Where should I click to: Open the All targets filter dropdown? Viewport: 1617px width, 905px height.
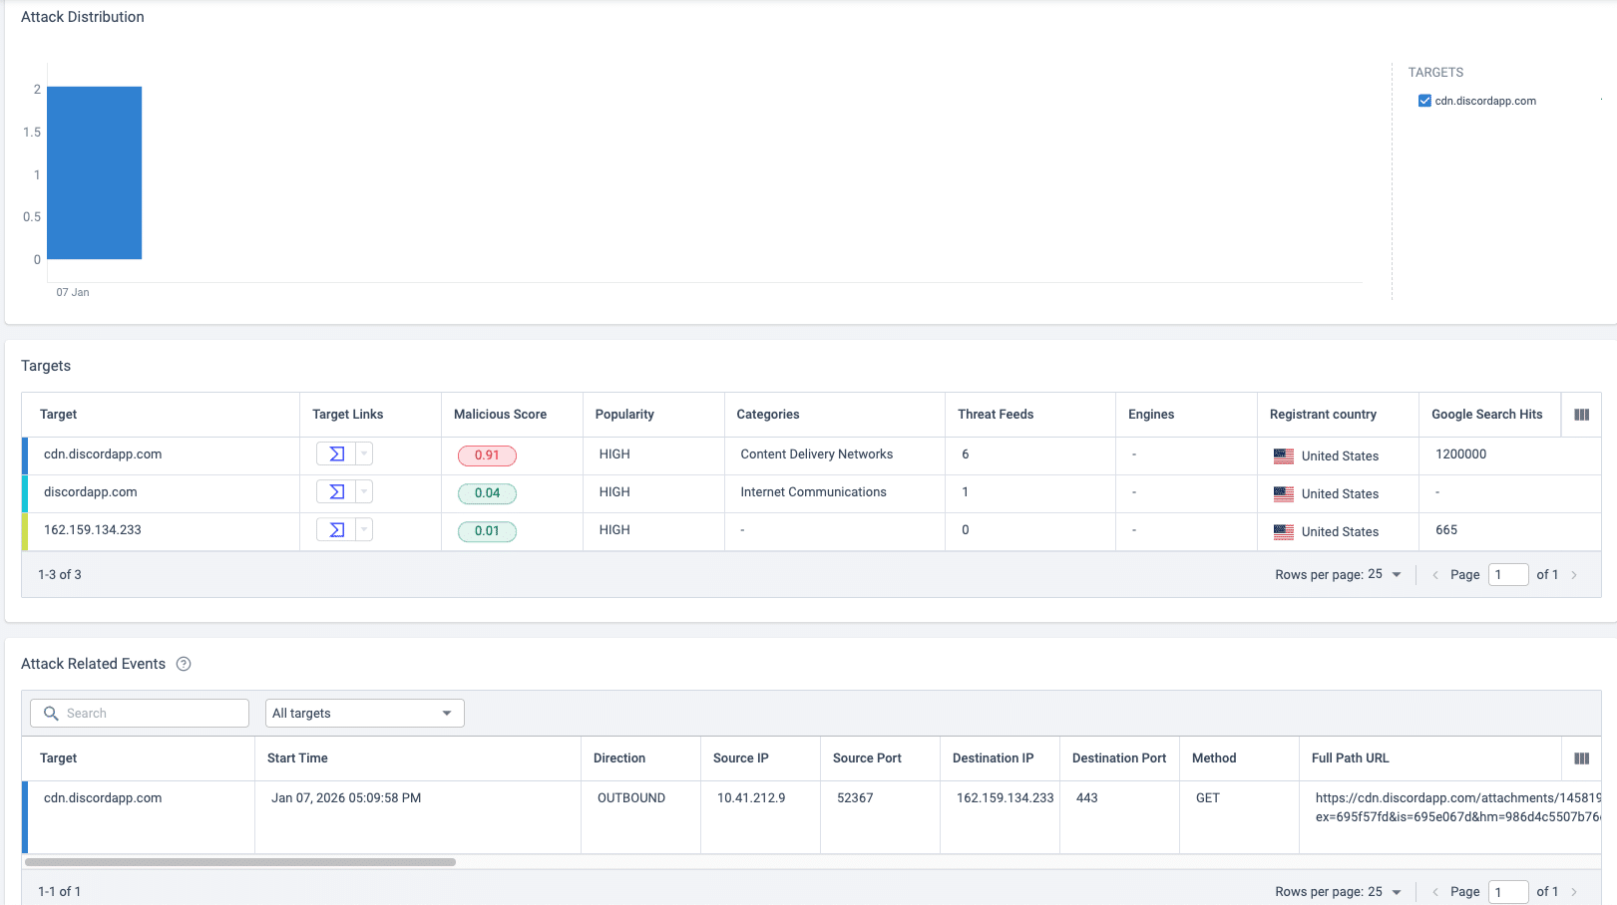[364, 714]
